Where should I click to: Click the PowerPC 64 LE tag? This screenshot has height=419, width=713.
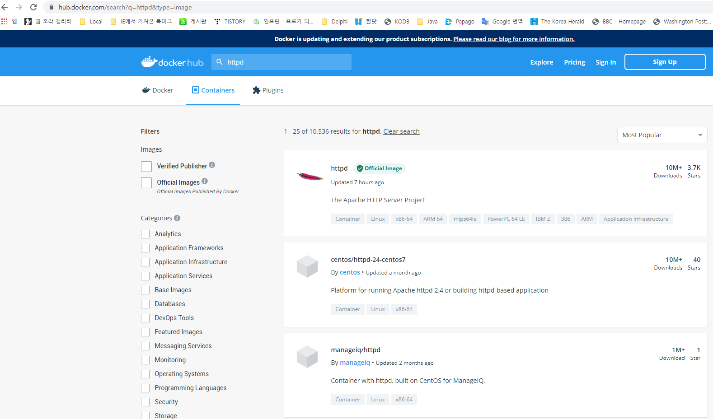coord(506,219)
